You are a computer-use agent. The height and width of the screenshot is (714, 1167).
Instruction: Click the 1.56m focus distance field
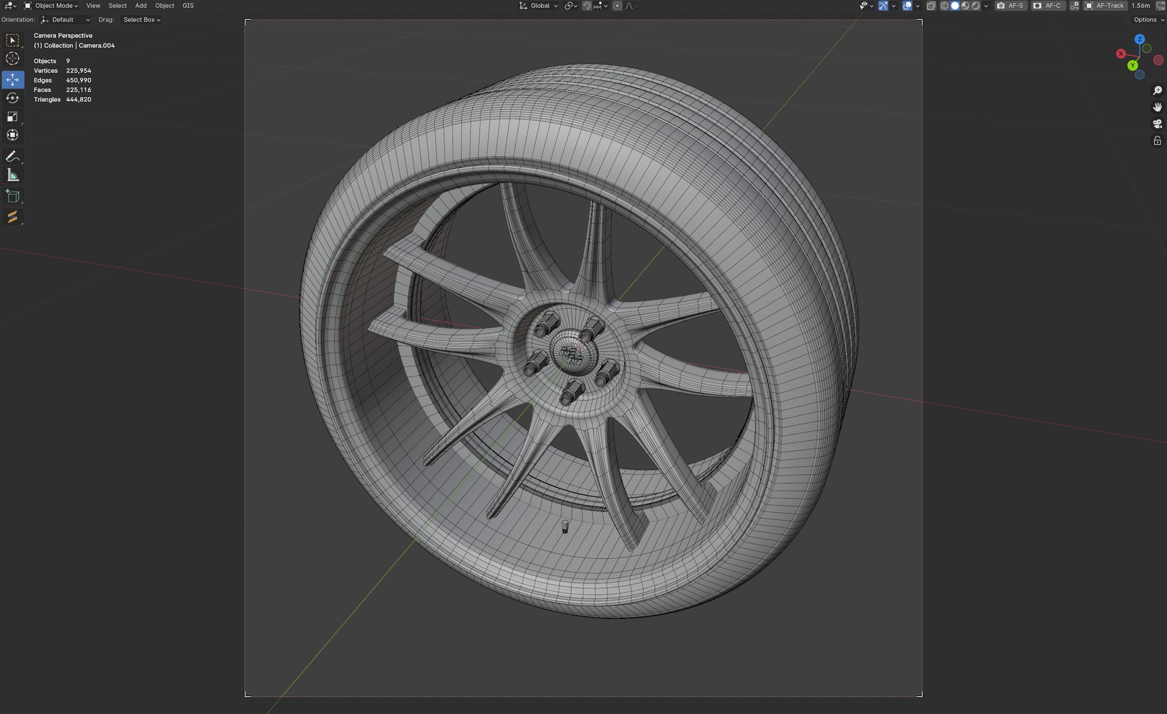(1141, 6)
